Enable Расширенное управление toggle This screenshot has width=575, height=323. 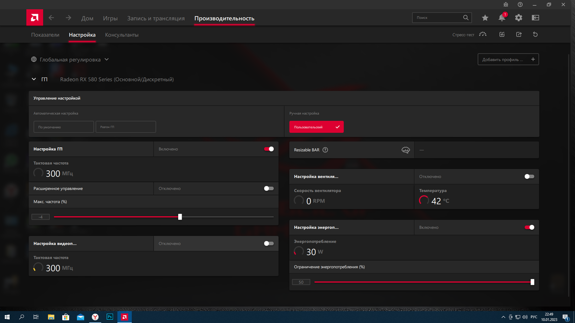click(269, 189)
